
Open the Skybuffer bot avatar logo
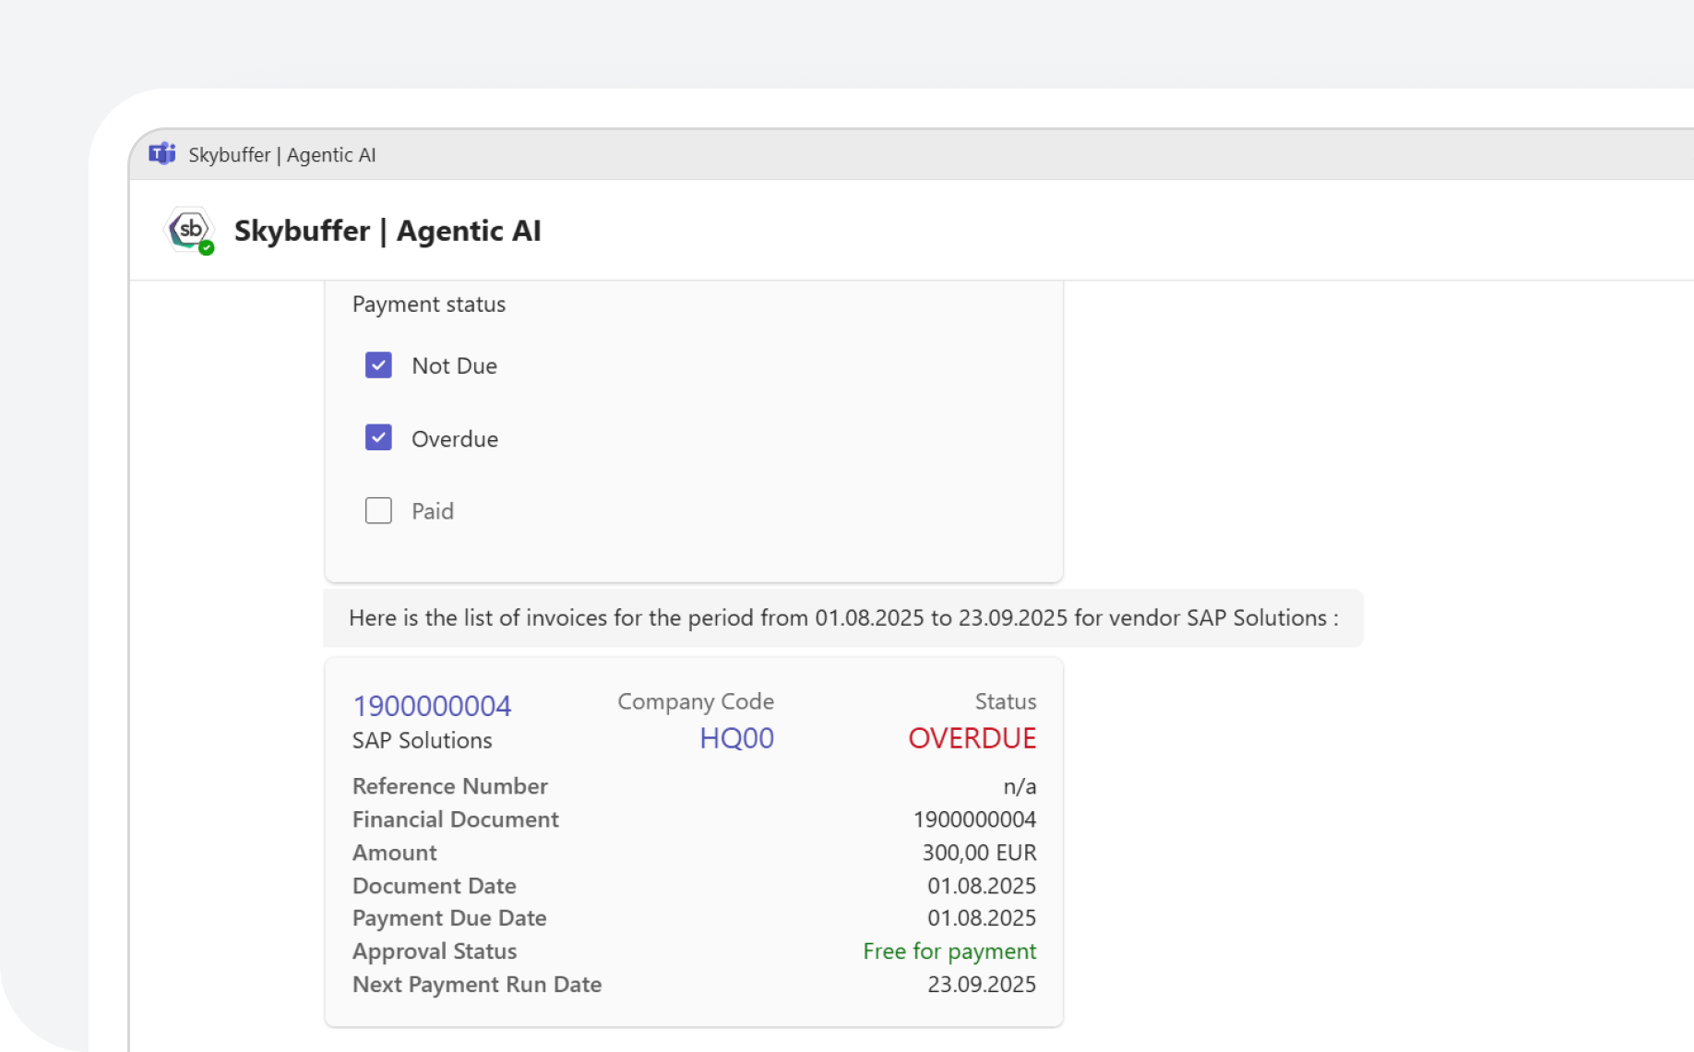click(189, 229)
